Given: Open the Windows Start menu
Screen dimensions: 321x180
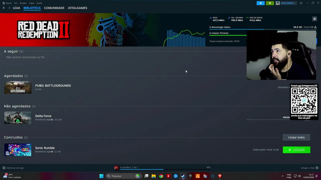Looking at the screenshot, I should coord(101,176).
